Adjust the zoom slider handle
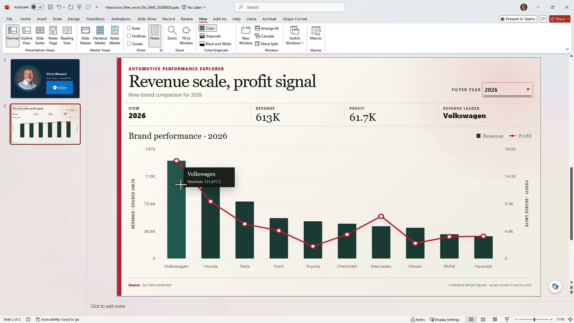The height and width of the screenshot is (323, 574). (x=534, y=319)
